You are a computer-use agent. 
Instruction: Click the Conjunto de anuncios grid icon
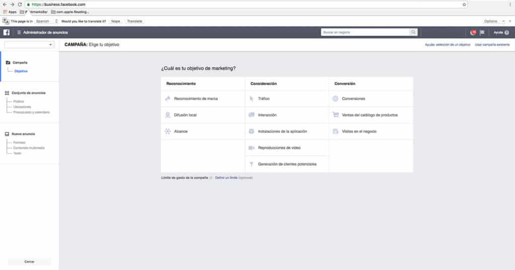tap(7, 93)
